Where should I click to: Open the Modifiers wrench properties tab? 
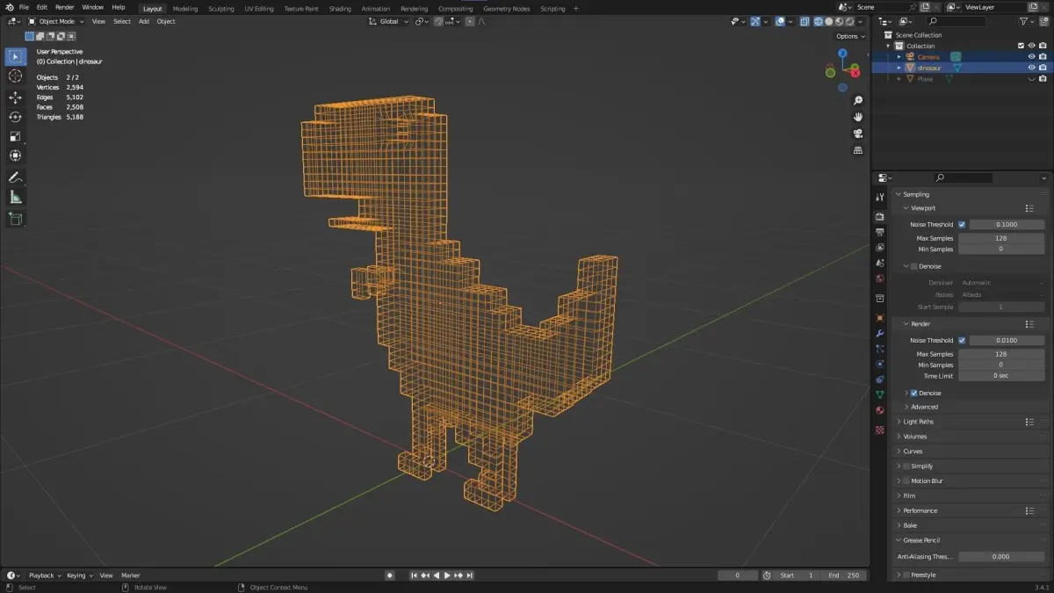click(879, 334)
